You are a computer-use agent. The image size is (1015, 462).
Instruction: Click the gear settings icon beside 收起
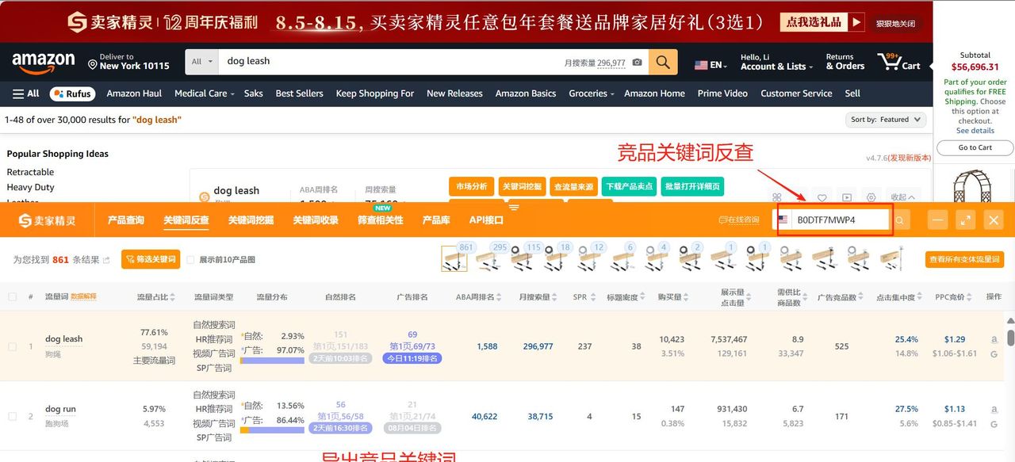point(871,197)
